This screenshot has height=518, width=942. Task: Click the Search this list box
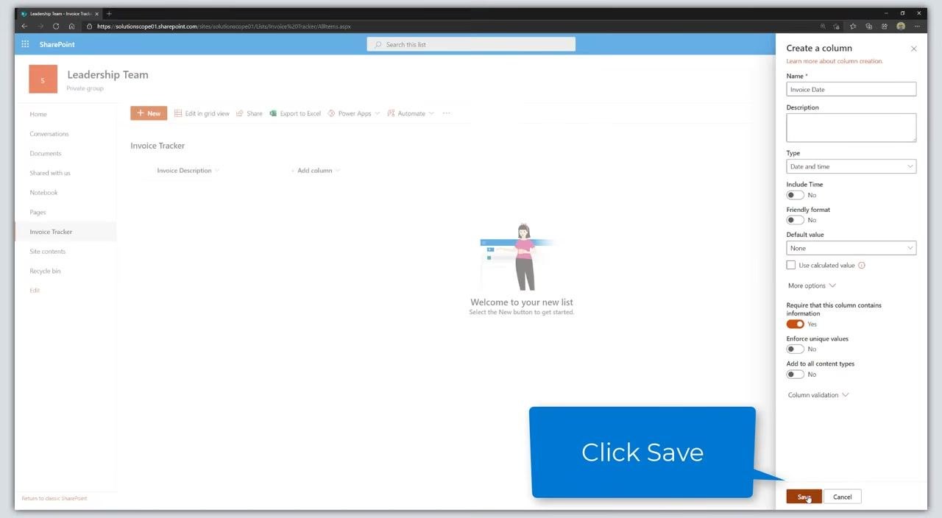[471, 44]
